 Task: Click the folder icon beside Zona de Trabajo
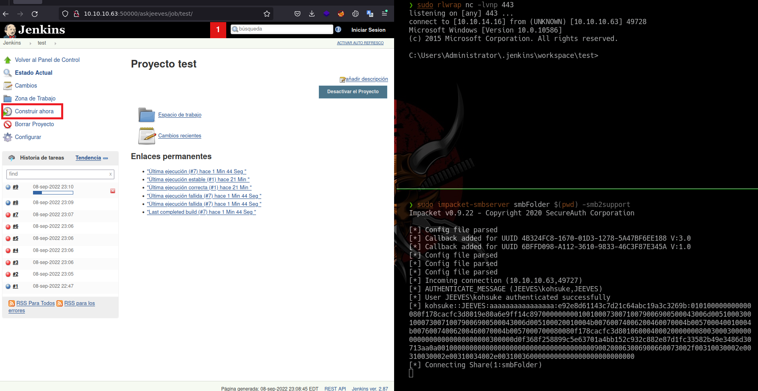pyautogui.click(x=8, y=98)
